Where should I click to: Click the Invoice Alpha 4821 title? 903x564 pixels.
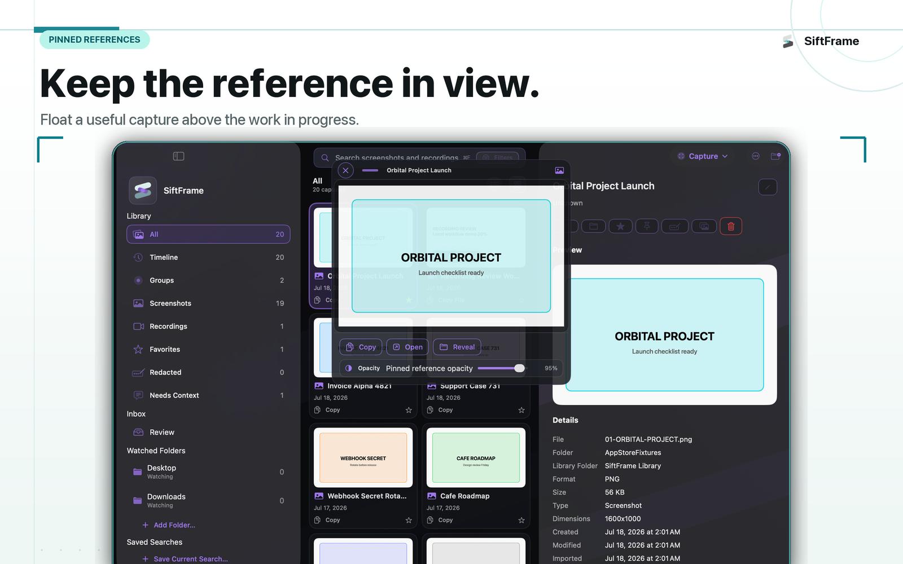(x=360, y=386)
